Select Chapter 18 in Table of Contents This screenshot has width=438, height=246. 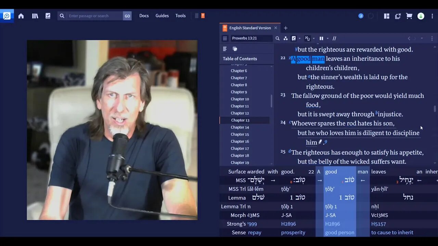[x=240, y=155]
